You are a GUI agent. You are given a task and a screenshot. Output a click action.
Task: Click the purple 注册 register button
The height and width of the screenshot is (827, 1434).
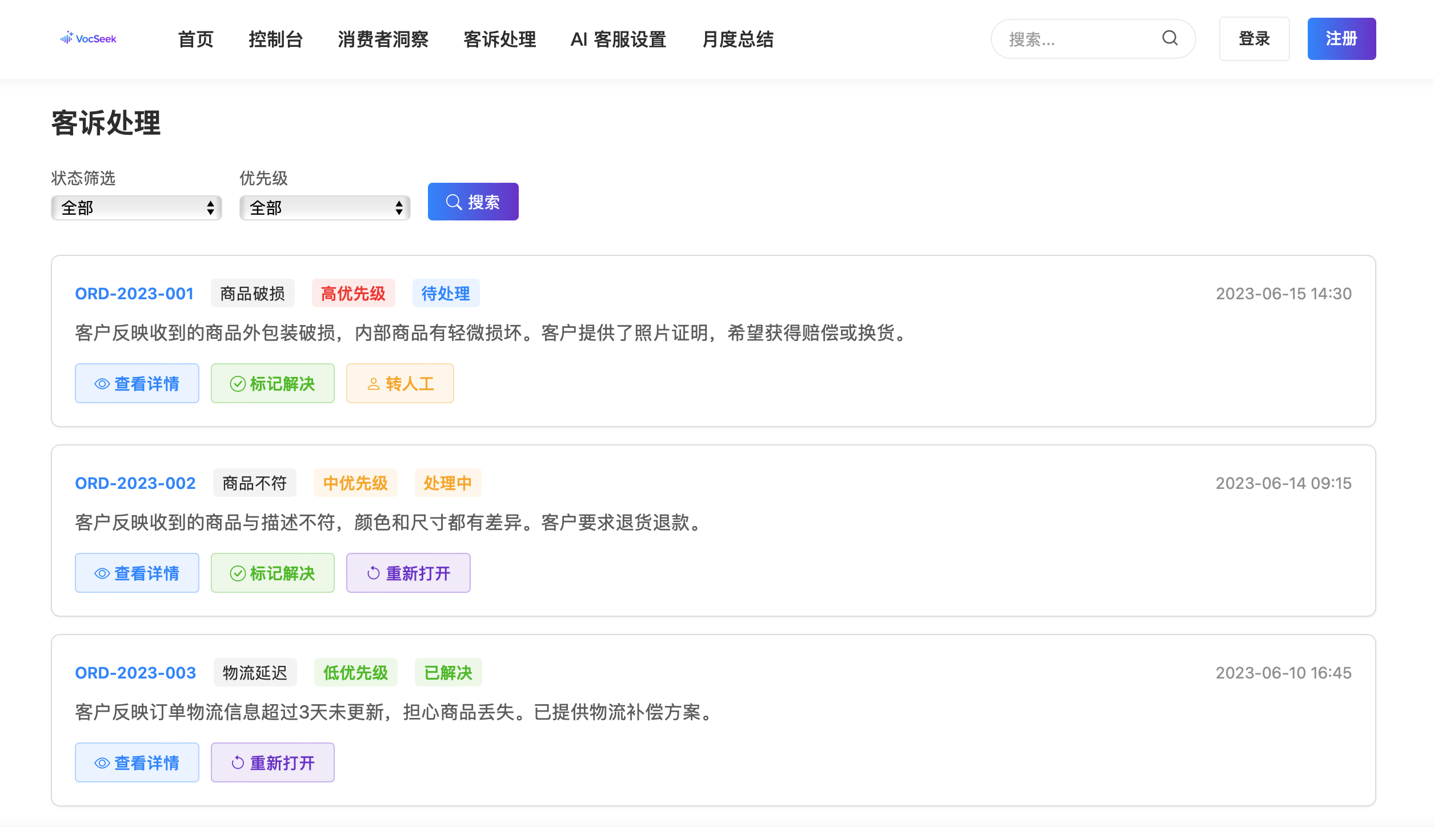pos(1341,38)
